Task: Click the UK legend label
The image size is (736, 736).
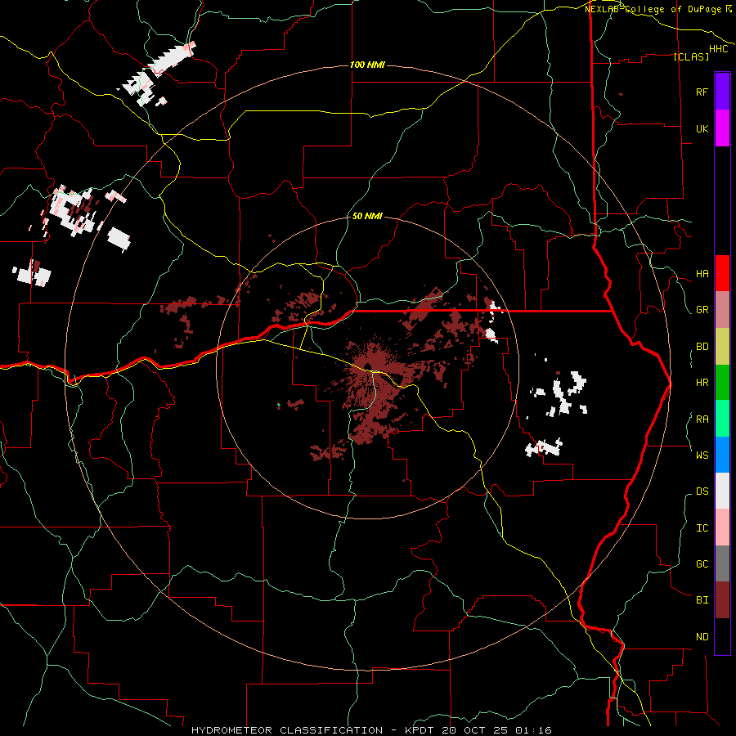Action: coord(702,128)
